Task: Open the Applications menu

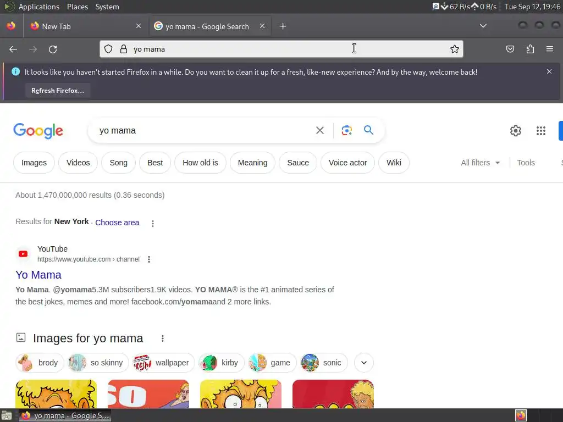Action: pyautogui.click(x=39, y=7)
